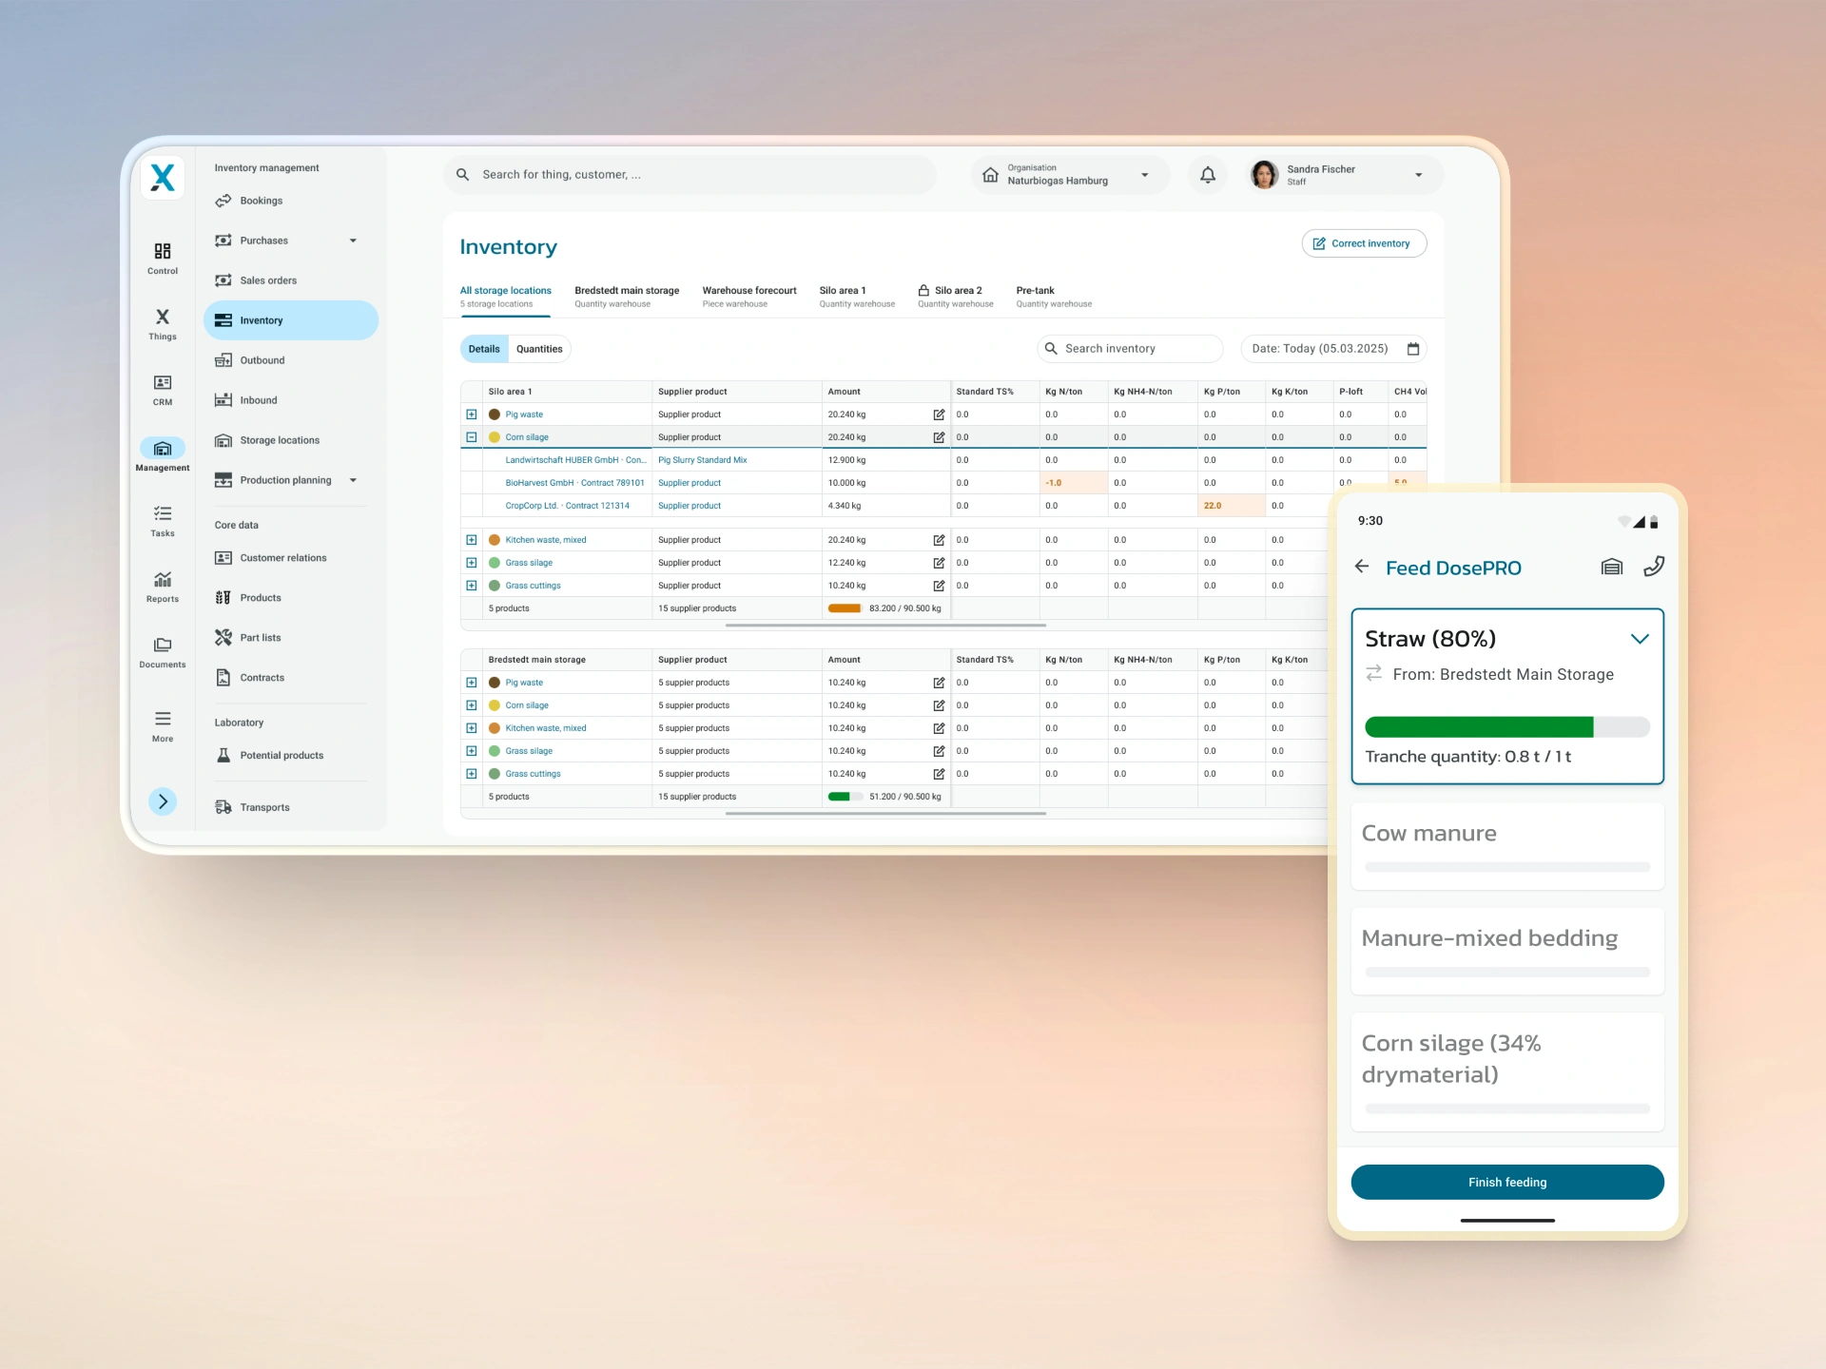Viewport: 1826px width, 1369px height.
Task: Tap the Manure-mixed bedding card
Action: (1507, 951)
